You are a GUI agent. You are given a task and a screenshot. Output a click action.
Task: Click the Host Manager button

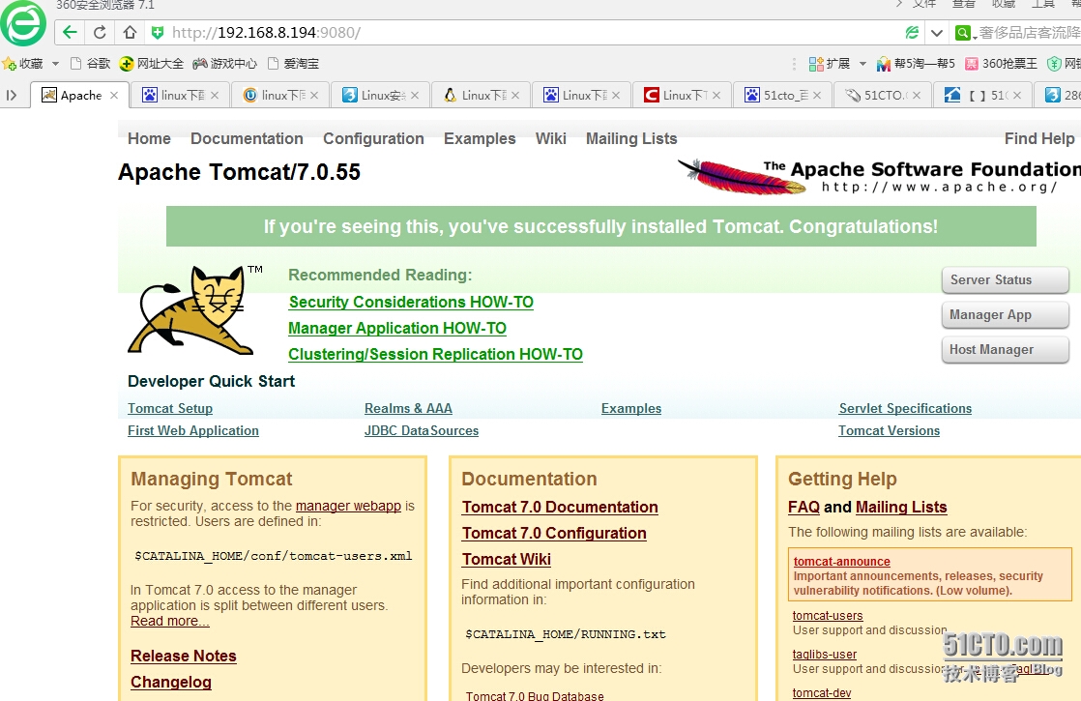(1006, 349)
